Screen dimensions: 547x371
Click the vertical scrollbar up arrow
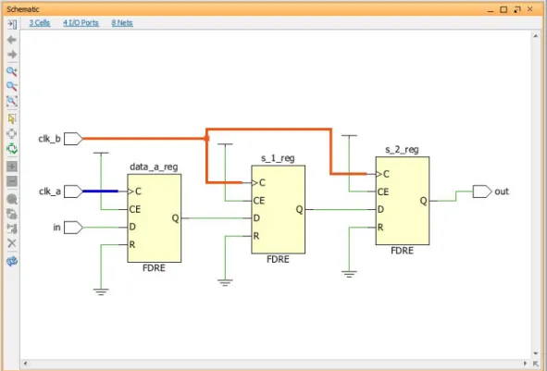coord(536,36)
